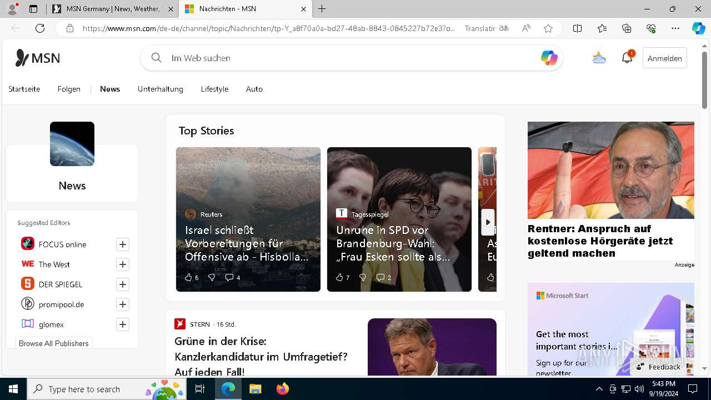
Task: Open Collections icon
Action: point(627,28)
